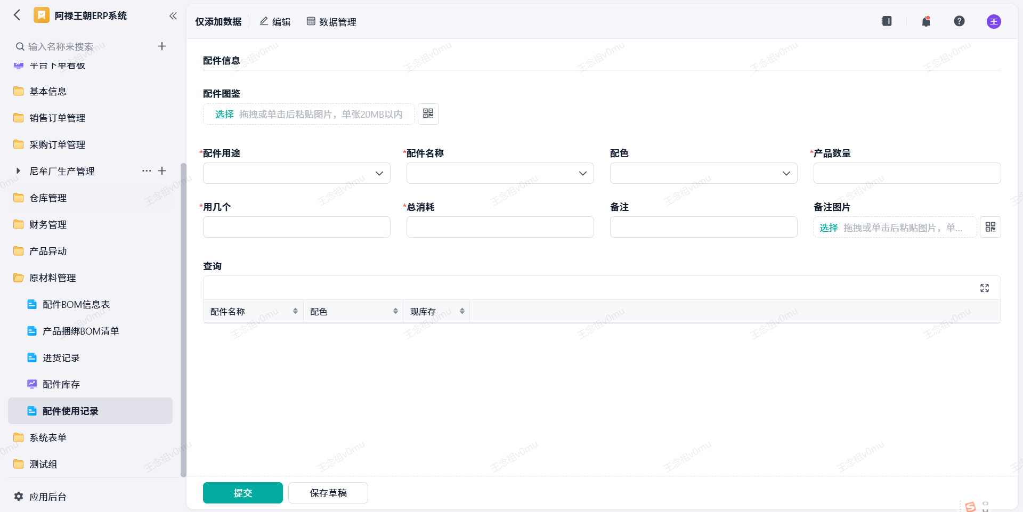The image size is (1023, 512).
Task: Open 基本信息 folder
Action: pyautogui.click(x=91, y=91)
